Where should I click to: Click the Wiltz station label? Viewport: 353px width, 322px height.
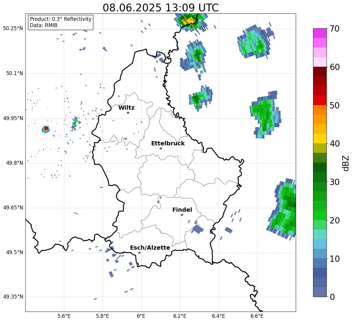tap(126, 108)
